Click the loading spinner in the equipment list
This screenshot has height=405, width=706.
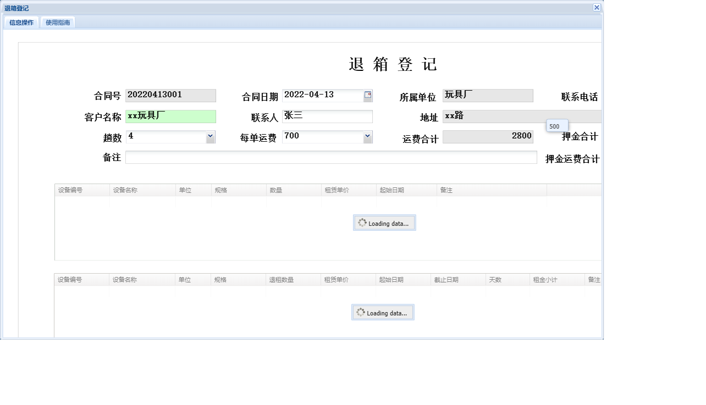click(384, 223)
